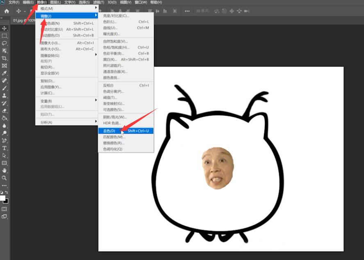The height and width of the screenshot is (260, 364).
Task: Choose 替换颜色(R) menu item
Action: 126,143
